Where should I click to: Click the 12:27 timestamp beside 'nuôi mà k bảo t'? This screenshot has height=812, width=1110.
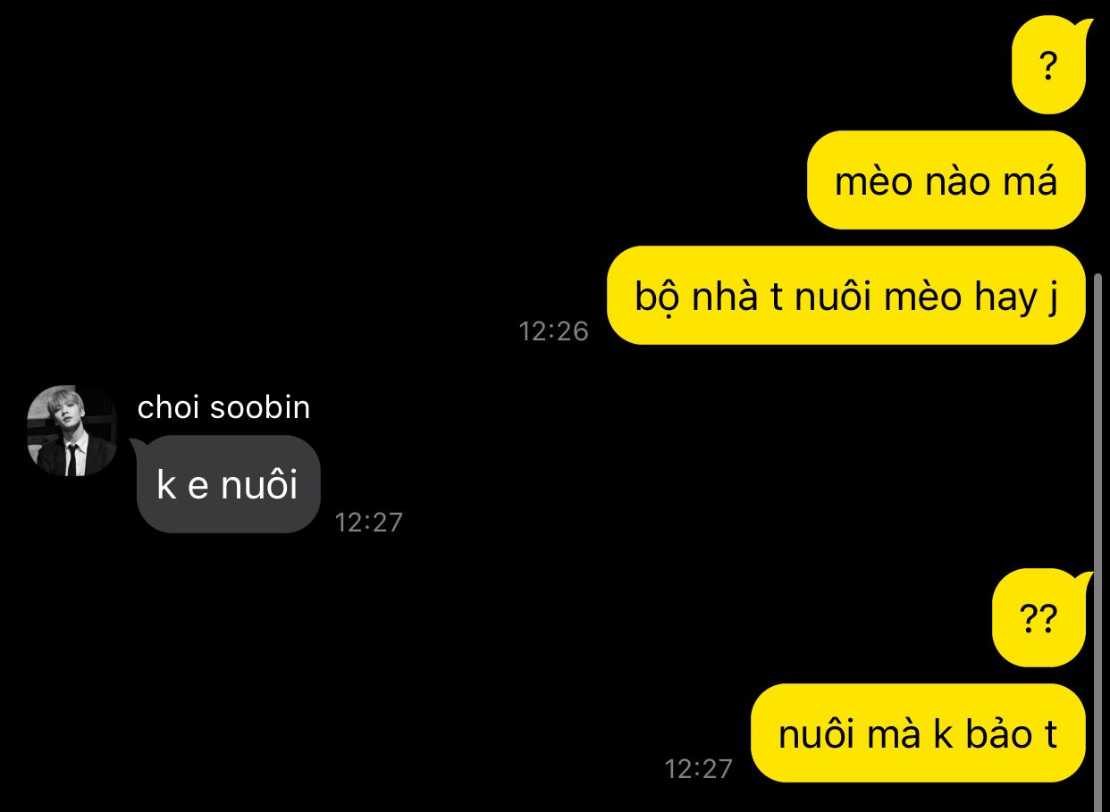pyautogui.click(x=699, y=768)
